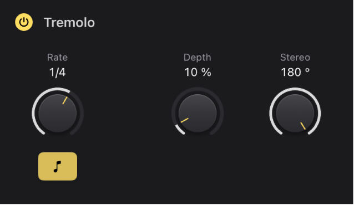Select the Depth value 10 % field
Screen dimensions: 354x205
[x=198, y=73]
